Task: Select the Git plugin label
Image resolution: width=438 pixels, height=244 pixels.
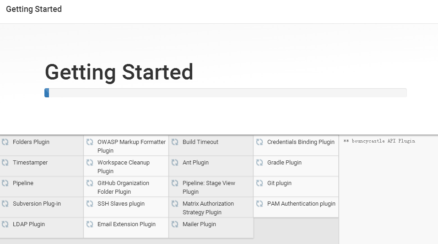Action: [x=279, y=183]
